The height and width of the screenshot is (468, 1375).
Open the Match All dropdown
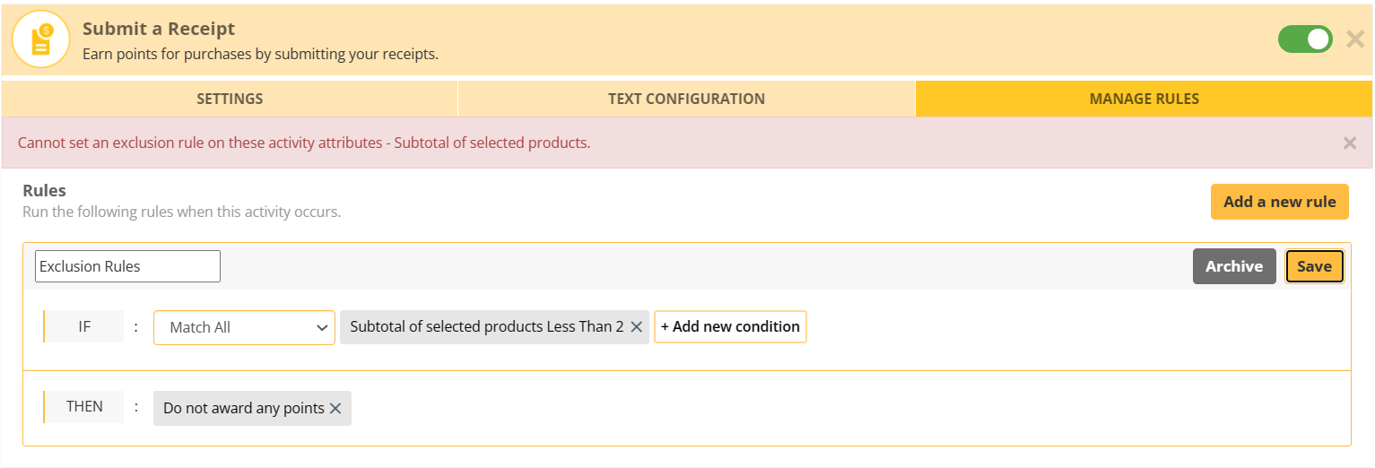244,327
